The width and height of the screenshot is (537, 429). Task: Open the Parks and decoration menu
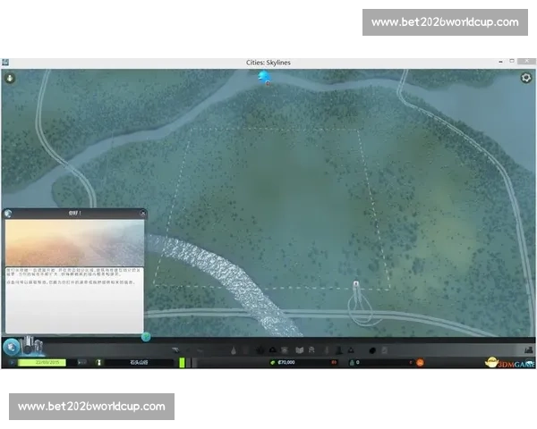(x=327, y=350)
